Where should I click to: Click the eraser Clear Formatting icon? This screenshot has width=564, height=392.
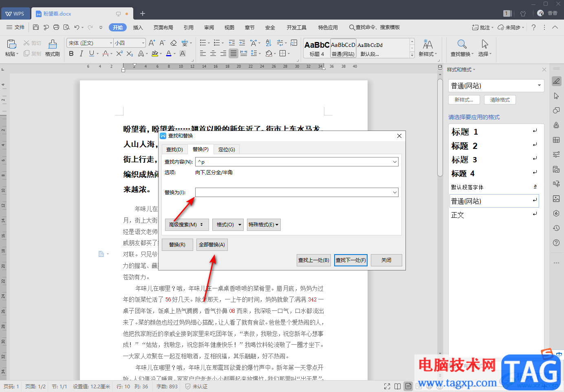(x=173, y=43)
